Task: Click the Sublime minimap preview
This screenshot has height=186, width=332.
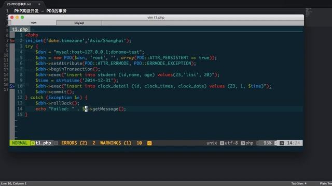Action: (x=309, y=12)
